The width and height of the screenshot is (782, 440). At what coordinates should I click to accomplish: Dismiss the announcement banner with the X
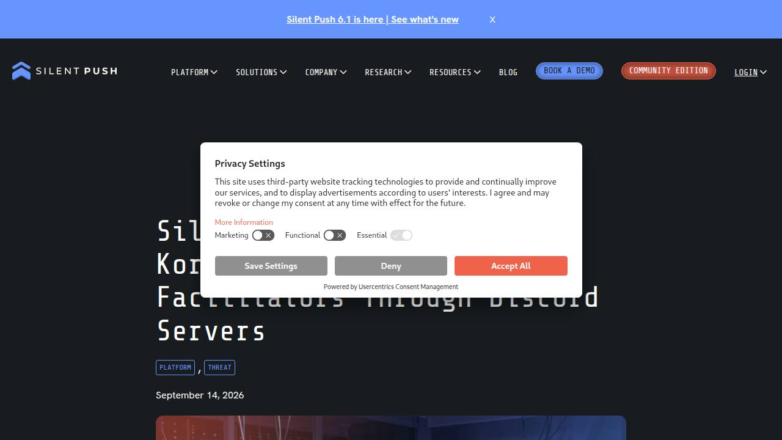pyautogui.click(x=492, y=20)
